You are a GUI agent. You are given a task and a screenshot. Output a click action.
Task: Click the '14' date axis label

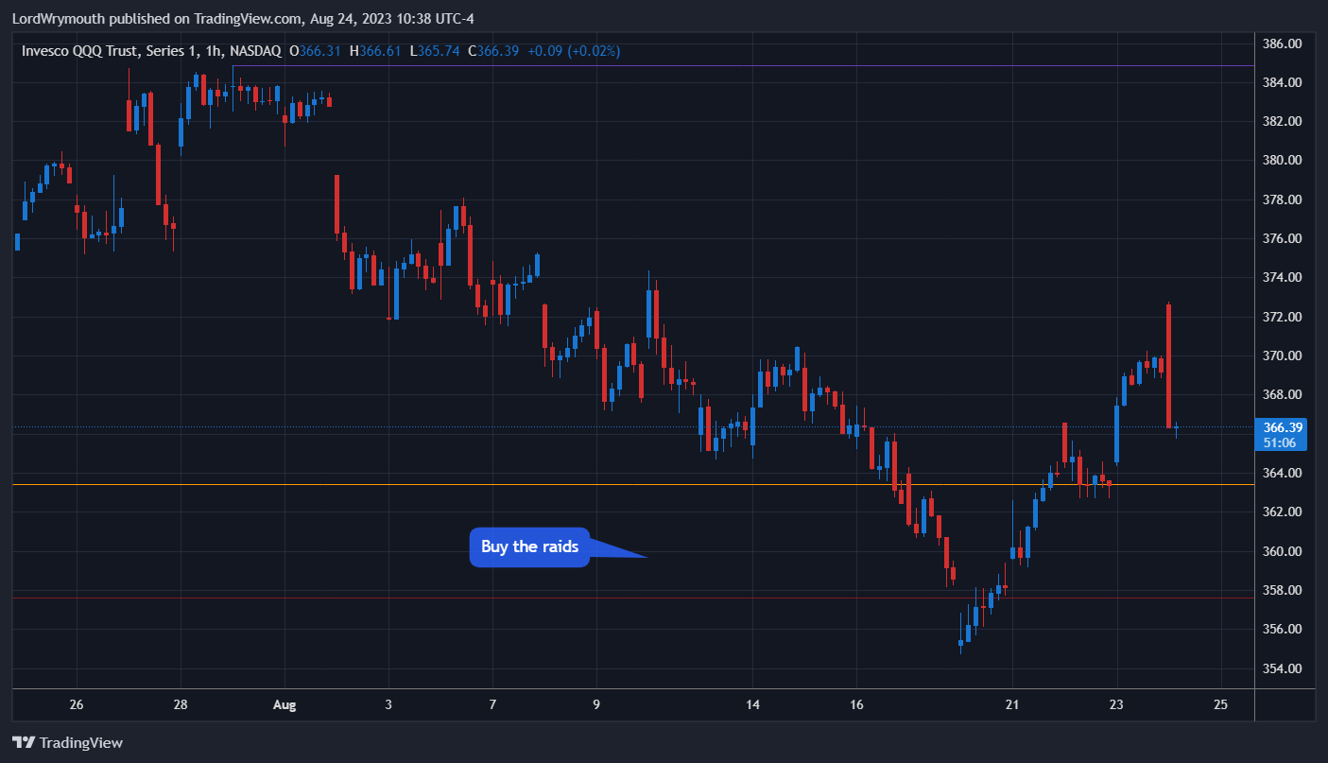pos(752,704)
